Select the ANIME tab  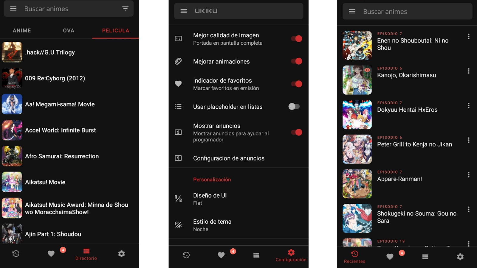(21, 30)
